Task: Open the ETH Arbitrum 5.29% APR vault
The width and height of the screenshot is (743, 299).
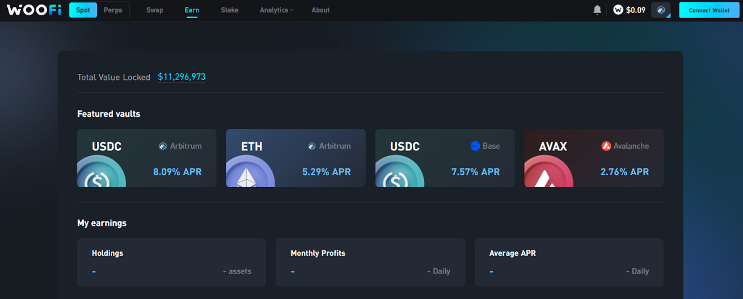Action: 295,158
